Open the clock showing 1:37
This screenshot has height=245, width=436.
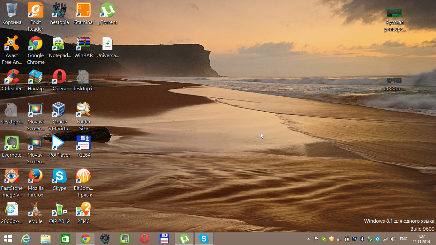click(x=421, y=239)
